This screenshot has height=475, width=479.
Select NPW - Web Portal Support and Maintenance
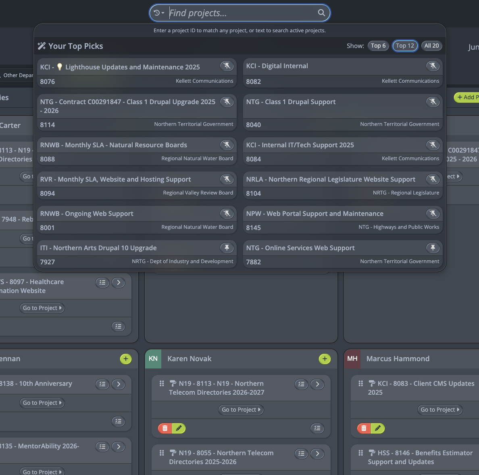coord(343,220)
